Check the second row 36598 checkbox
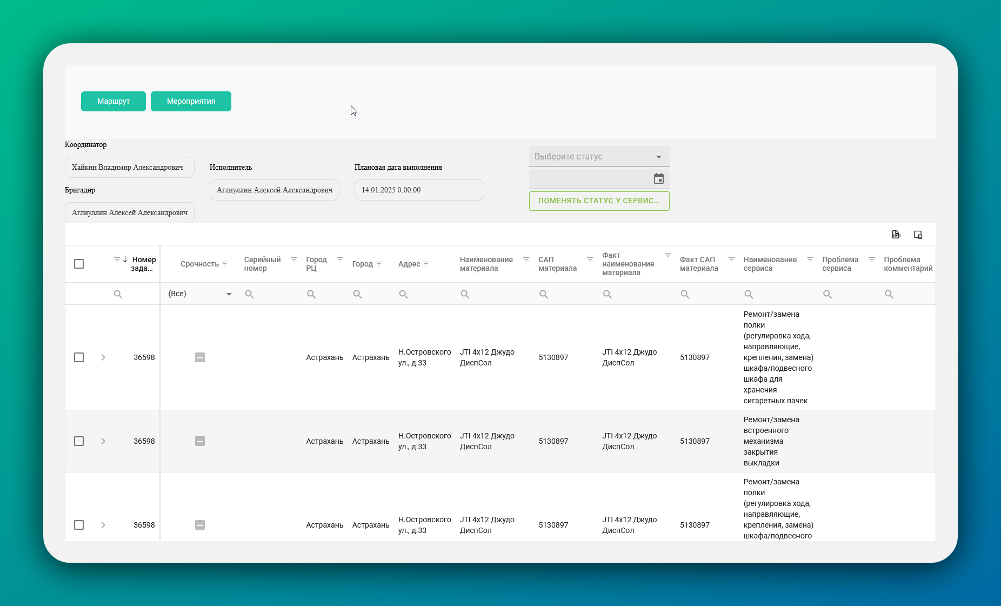Image resolution: width=1001 pixels, height=606 pixels. 79,441
